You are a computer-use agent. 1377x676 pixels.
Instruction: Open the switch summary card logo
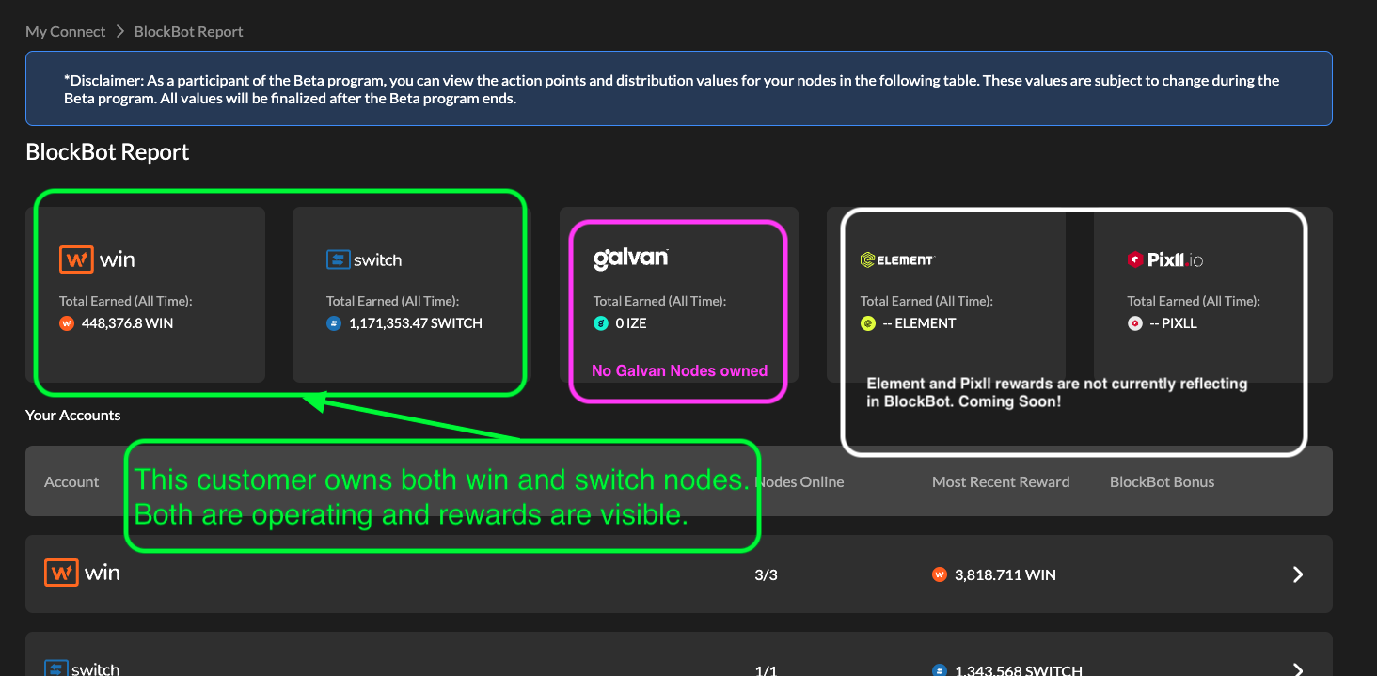[x=364, y=259]
